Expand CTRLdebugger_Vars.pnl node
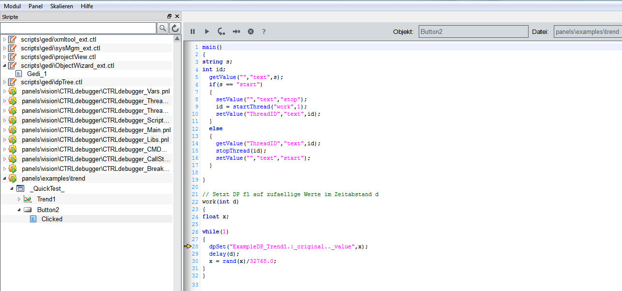 (x=4, y=91)
